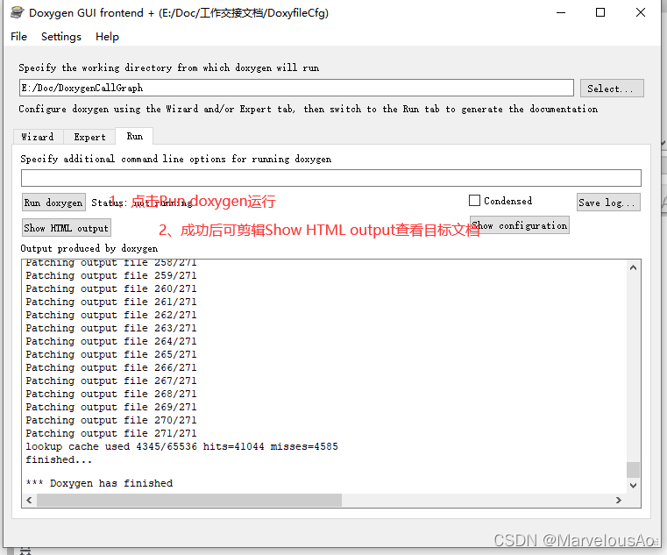Click the output log scroll left arrow
This screenshot has height=555, width=667.
(29, 500)
